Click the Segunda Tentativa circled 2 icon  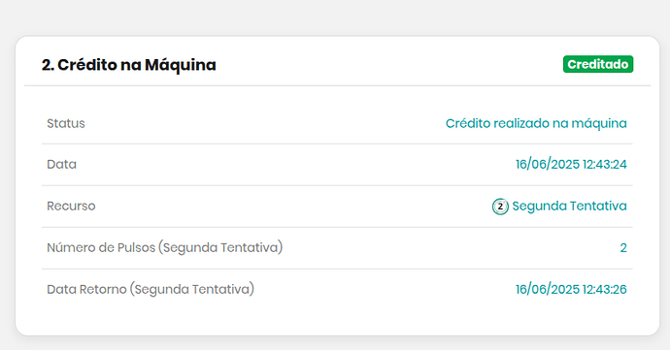pyautogui.click(x=500, y=207)
